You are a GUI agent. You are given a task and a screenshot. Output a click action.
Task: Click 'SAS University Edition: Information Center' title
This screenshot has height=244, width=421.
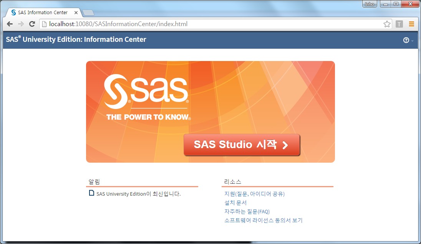pos(76,40)
